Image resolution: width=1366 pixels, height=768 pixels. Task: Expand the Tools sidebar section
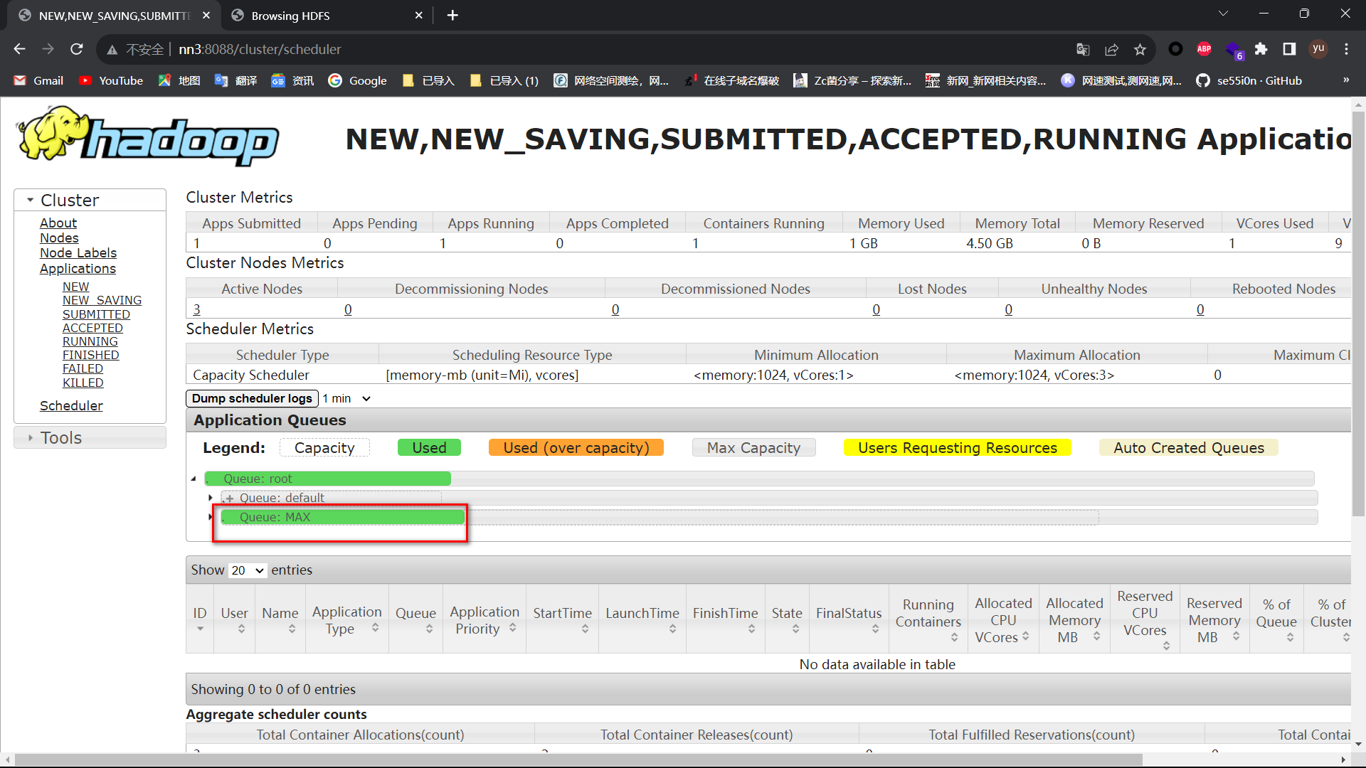30,437
